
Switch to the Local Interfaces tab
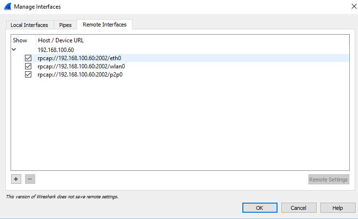click(x=29, y=25)
